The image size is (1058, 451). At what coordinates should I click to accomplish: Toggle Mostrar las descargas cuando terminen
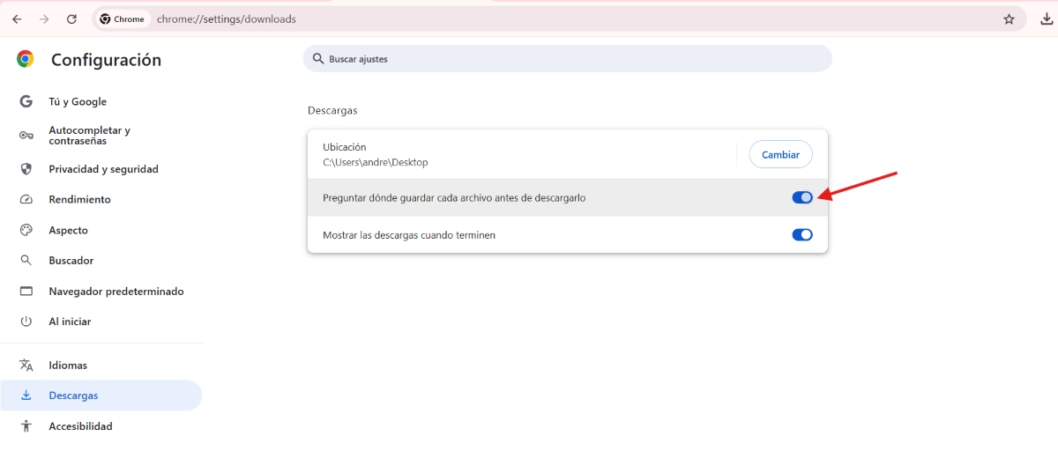[801, 235]
